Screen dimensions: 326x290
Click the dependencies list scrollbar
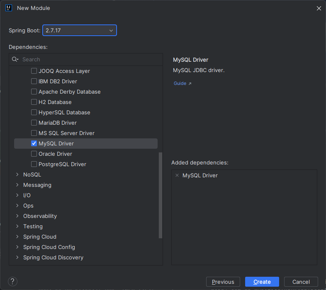pyautogui.click(x=160, y=195)
